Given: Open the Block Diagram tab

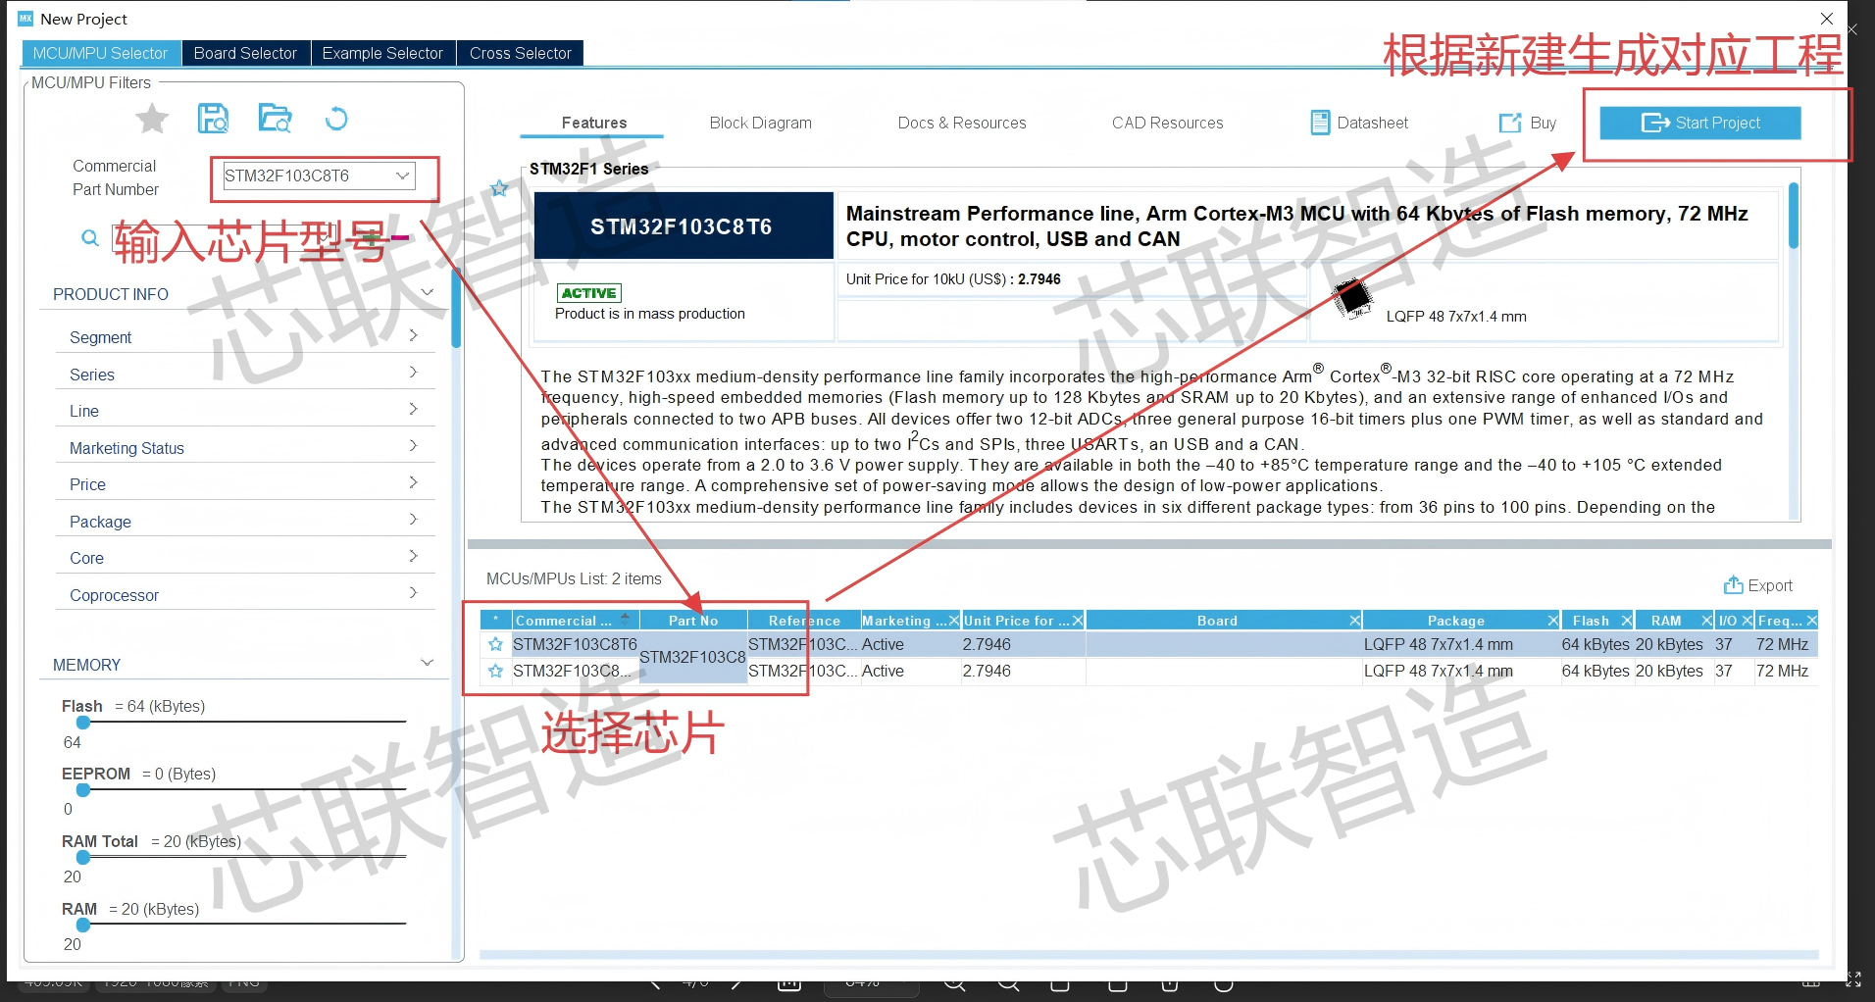Looking at the screenshot, I should pyautogui.click(x=760, y=123).
